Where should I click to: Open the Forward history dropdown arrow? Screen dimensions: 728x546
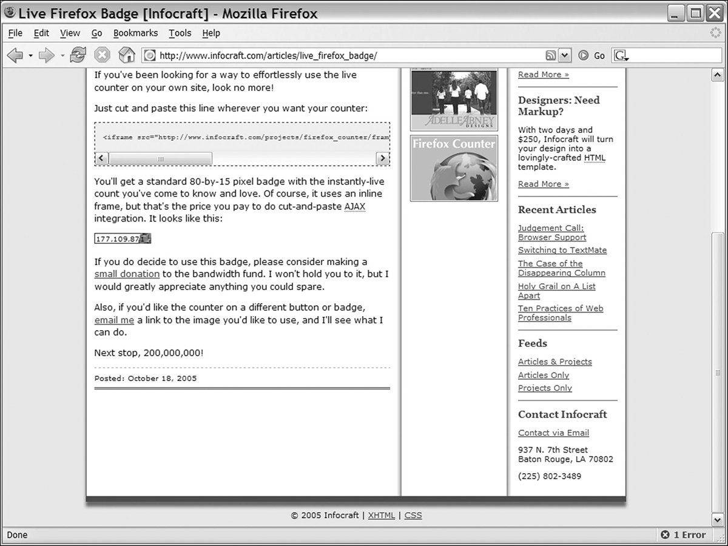click(x=62, y=56)
